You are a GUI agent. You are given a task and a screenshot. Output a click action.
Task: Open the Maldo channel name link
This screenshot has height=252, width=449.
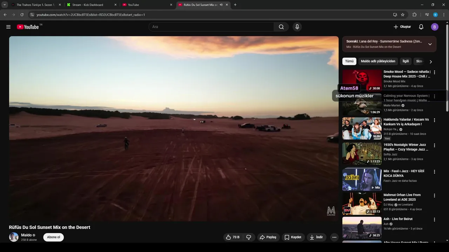tap(26, 235)
